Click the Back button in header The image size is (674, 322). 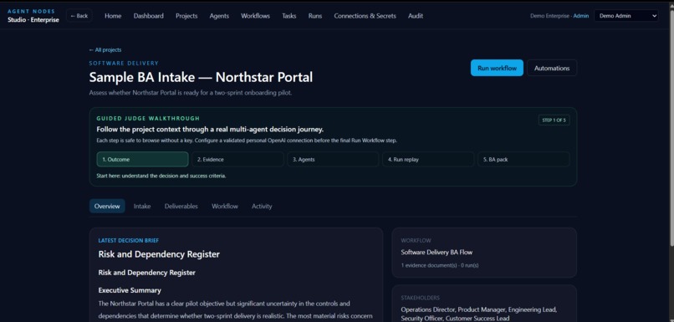(79, 16)
